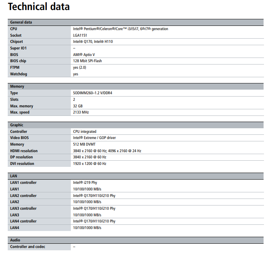Click the "HDMI resolution" row label
269x253 pixels.
pyautogui.click(x=24, y=151)
